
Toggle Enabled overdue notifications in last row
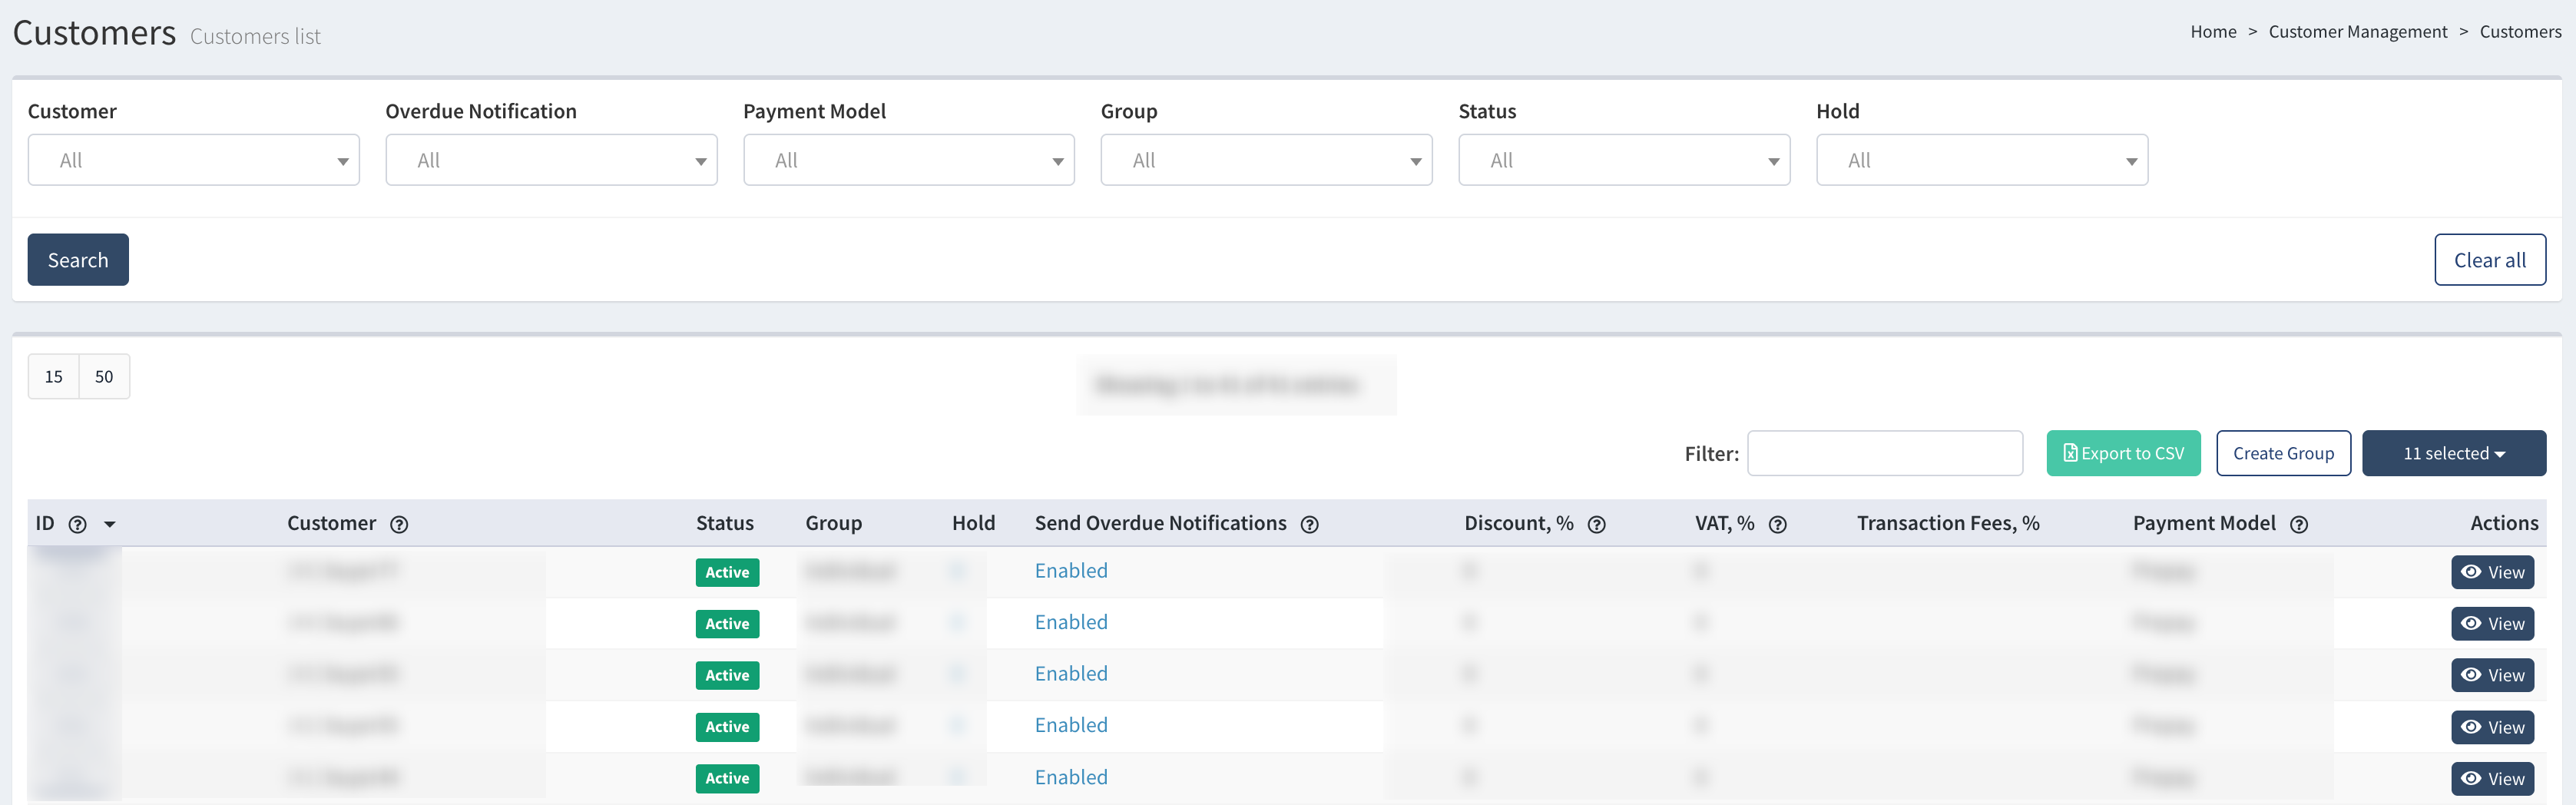point(1070,777)
